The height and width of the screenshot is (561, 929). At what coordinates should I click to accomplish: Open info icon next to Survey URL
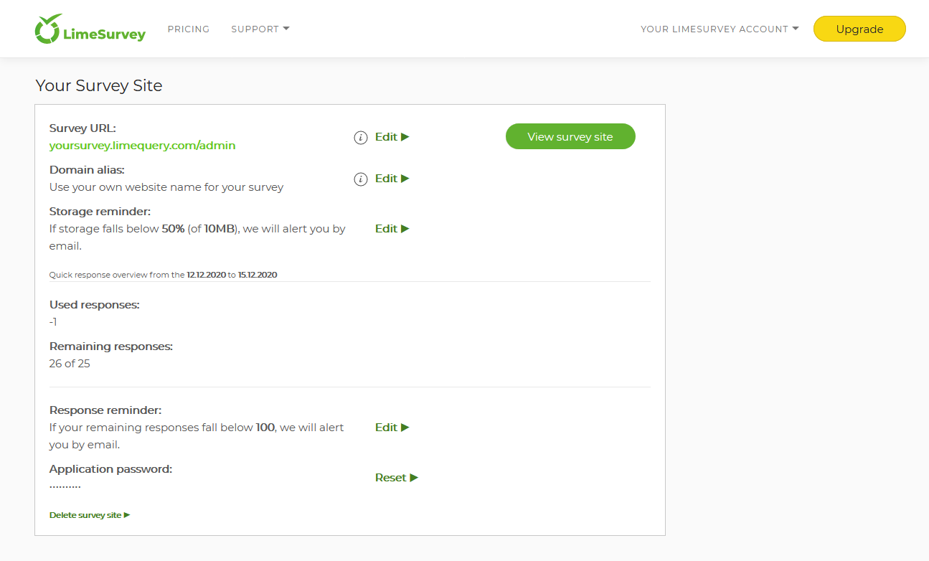[361, 137]
